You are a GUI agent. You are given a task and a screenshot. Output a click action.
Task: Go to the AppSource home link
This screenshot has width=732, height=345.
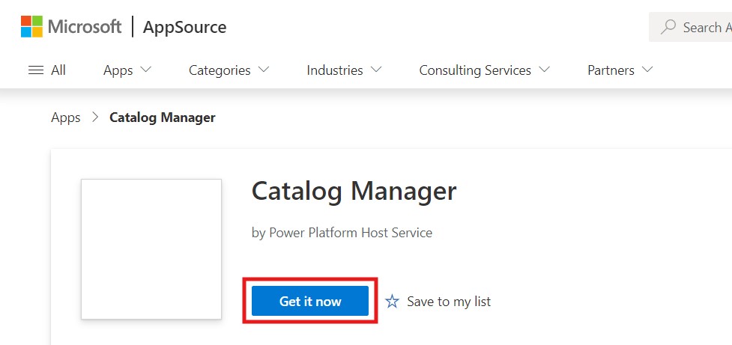(x=184, y=28)
